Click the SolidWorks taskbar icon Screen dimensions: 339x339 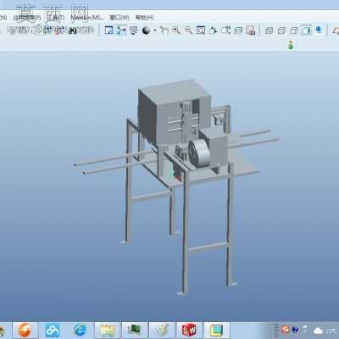pyautogui.click(x=189, y=330)
